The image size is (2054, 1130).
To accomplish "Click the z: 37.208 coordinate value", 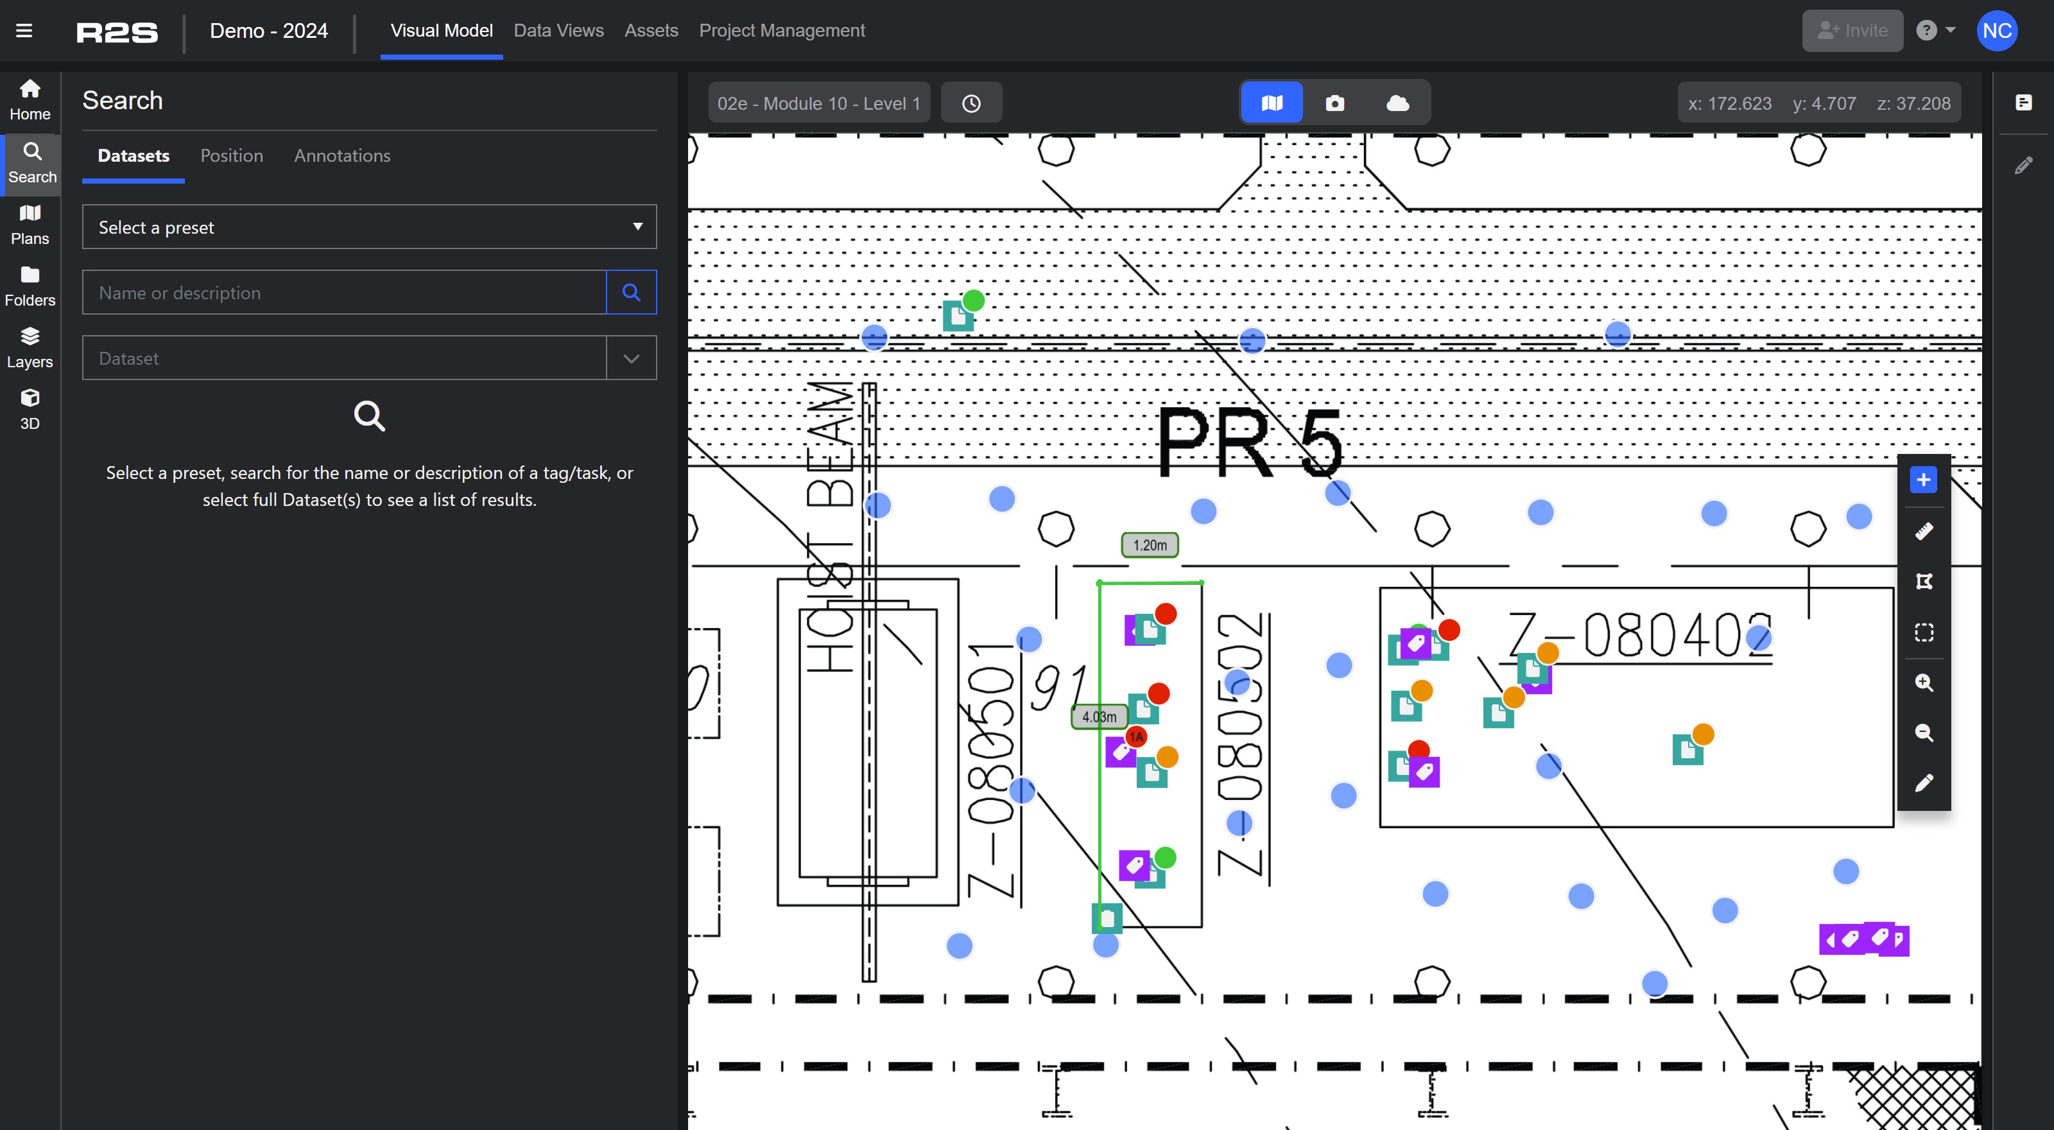I will (1913, 103).
